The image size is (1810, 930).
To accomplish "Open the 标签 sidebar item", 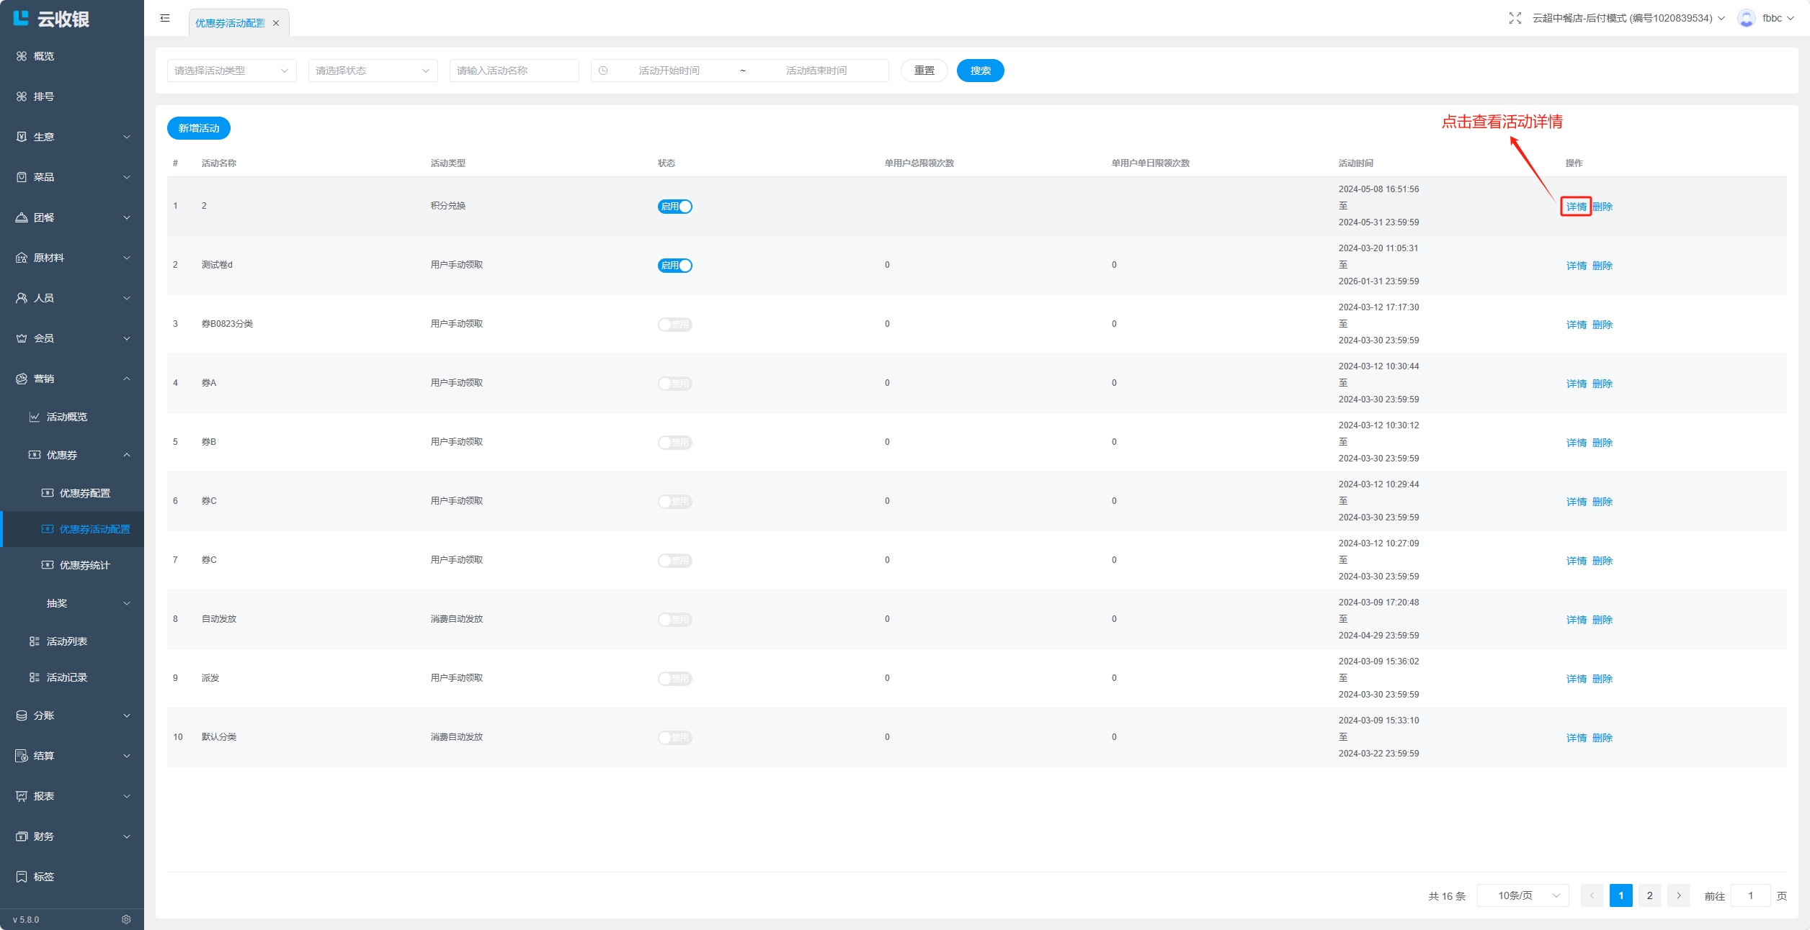I will pyautogui.click(x=43, y=877).
